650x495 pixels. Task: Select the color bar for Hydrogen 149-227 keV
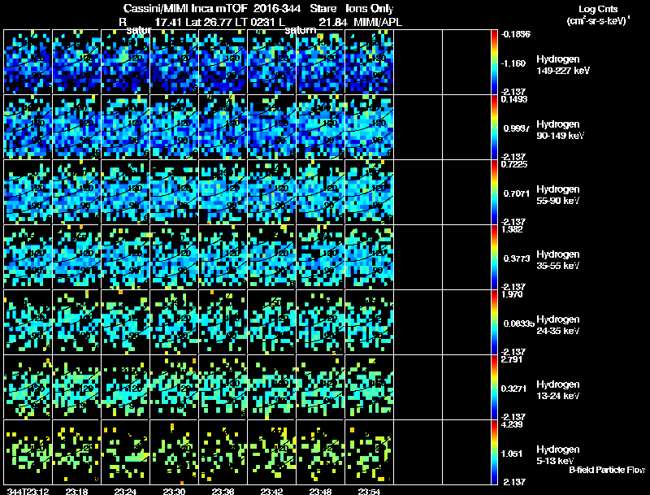(x=494, y=62)
